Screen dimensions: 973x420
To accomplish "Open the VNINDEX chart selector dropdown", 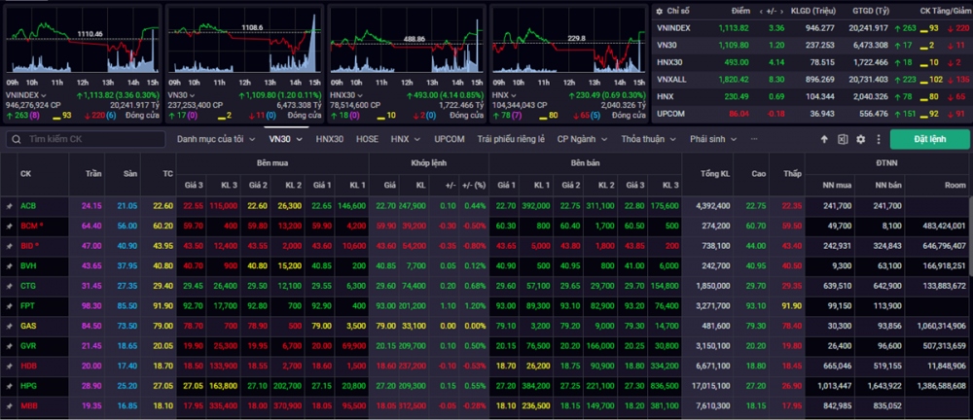I will pyautogui.click(x=44, y=95).
